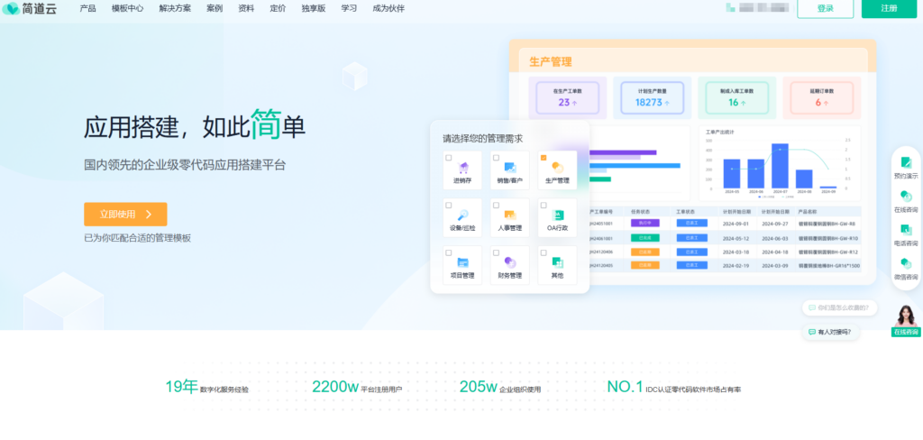This screenshot has height=440, width=923.
Task: Click the green 注册 button
Action: (890, 8)
